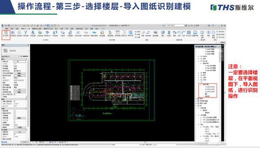This screenshot has width=260, height=148.
Task: Open the 插入 ribbon tab
Action: [56, 29]
